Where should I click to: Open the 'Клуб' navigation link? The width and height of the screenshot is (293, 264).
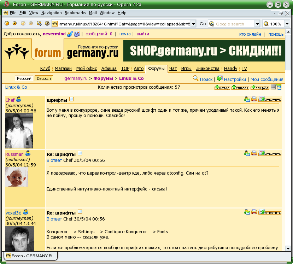[x=45, y=69]
